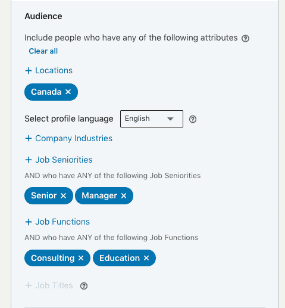
Task: Select the Consulting chip label
Action: (52, 258)
